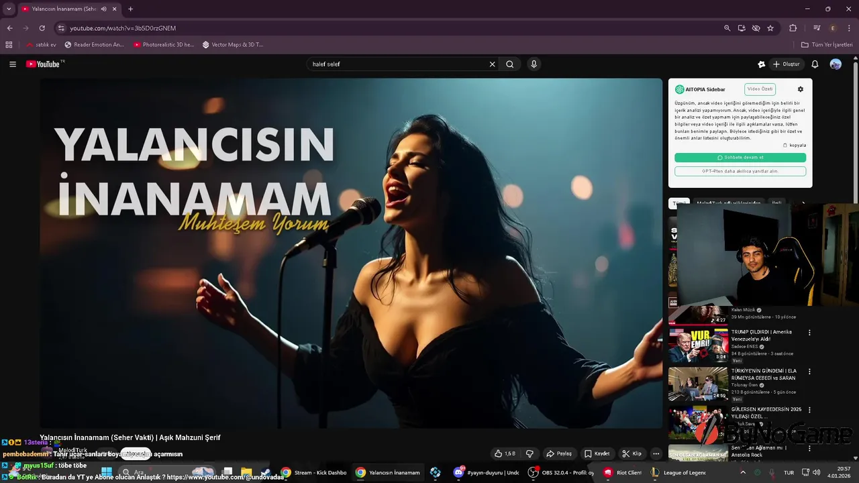Reload the page in Chrome
Screen dimensions: 859x483
pos(42,28)
